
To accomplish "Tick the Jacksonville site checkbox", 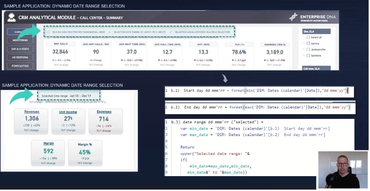I will pyautogui.click(x=308, y=49).
